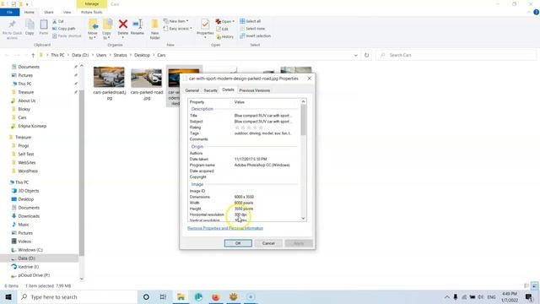
Task: Click Cancel in the Properties dialog
Action: pos(268,243)
